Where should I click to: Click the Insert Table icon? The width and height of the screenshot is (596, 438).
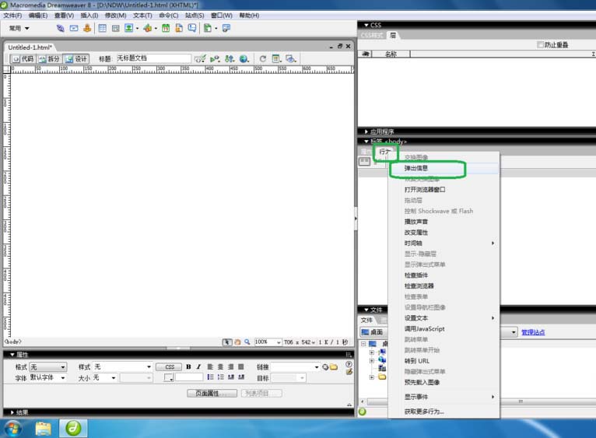point(102,29)
